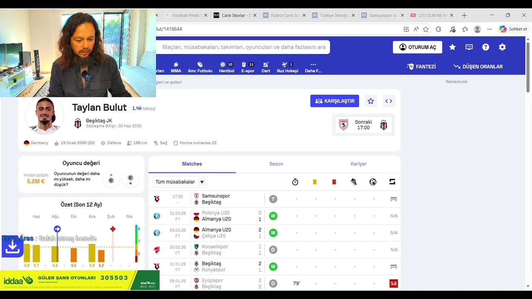This screenshot has width=532, height=299.
Task: Open Hentbol sport with 10 live
Action: coord(227,67)
